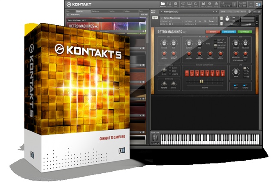Screen dimensions: 273x183
Task: Open the Browse folder icon in toolbar
Action: pyautogui.click(x=163, y=4)
